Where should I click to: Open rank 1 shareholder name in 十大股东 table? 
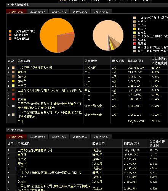pyautogui.click(x=35, y=150)
